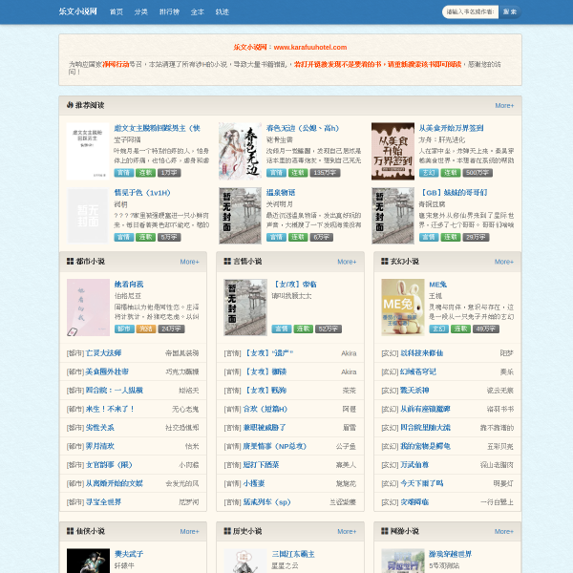Click the 搜索 search button
This screenshot has width=573, height=573.
pyautogui.click(x=510, y=12)
